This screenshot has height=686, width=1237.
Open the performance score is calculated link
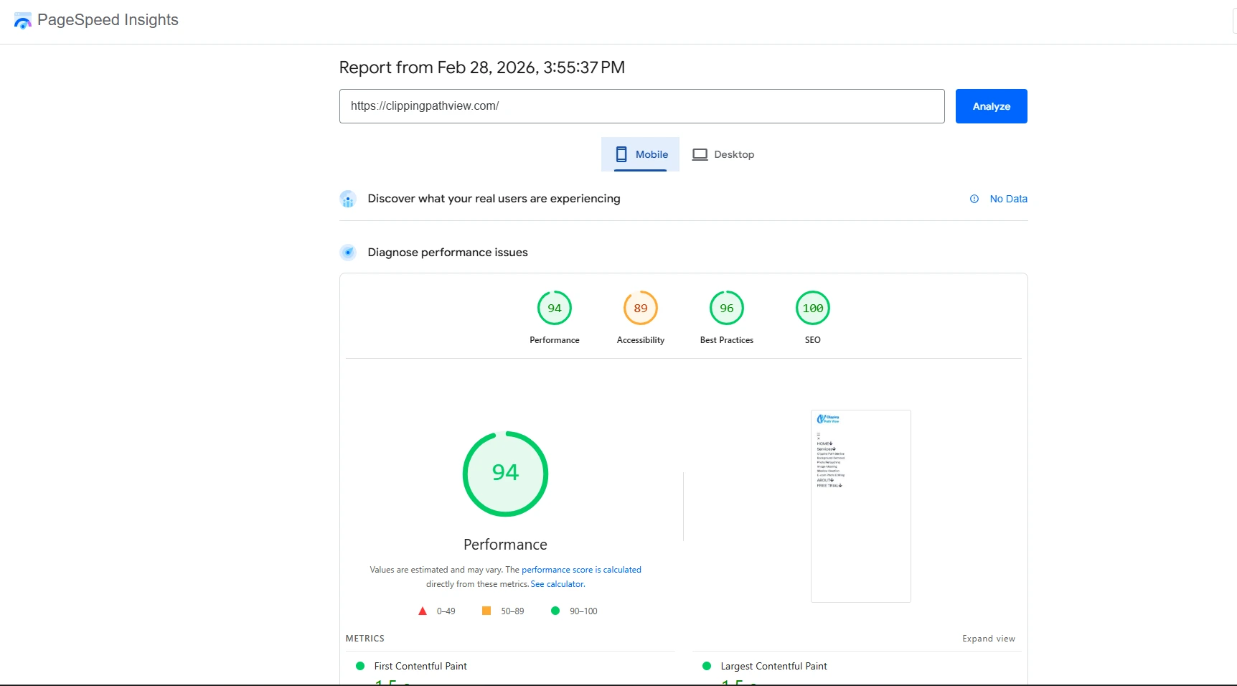[x=581, y=570]
